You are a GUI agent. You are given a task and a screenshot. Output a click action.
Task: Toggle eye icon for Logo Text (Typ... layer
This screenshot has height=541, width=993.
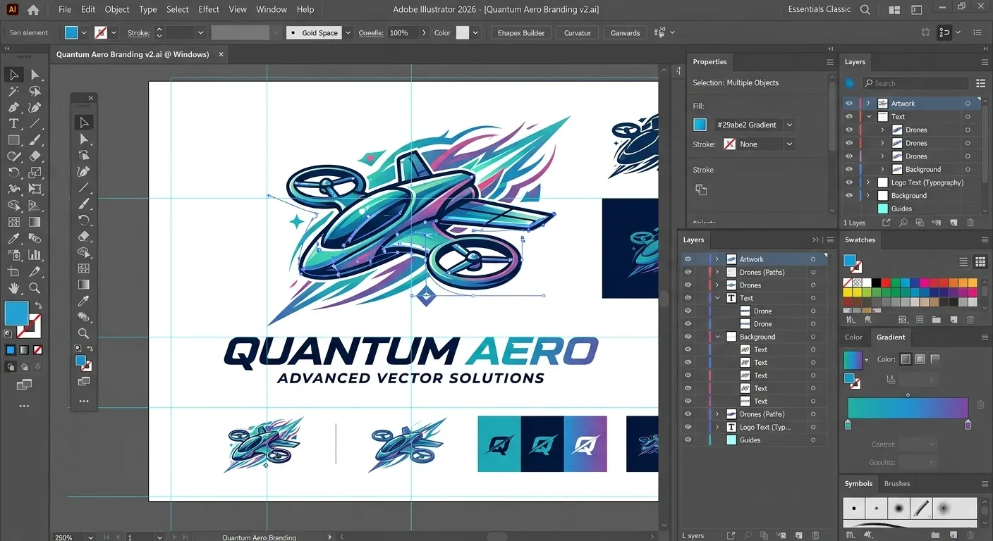(688, 427)
